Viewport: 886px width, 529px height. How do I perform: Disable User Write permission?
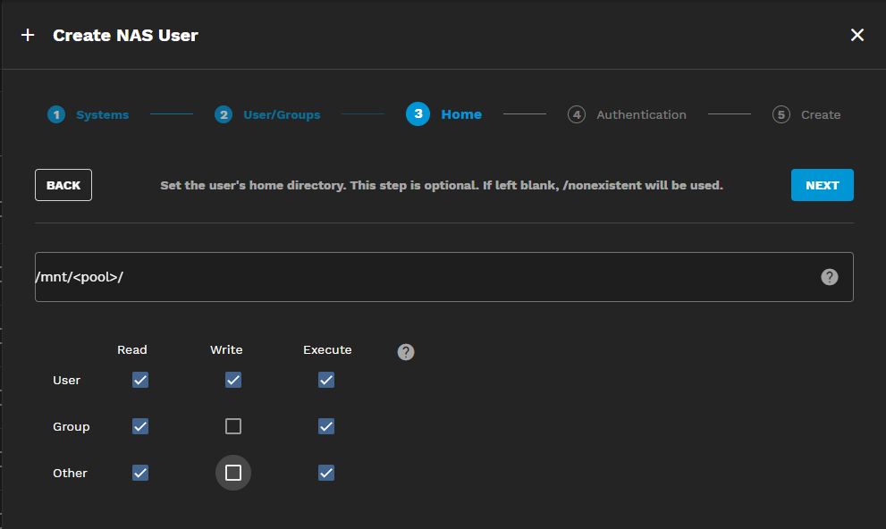click(x=233, y=380)
